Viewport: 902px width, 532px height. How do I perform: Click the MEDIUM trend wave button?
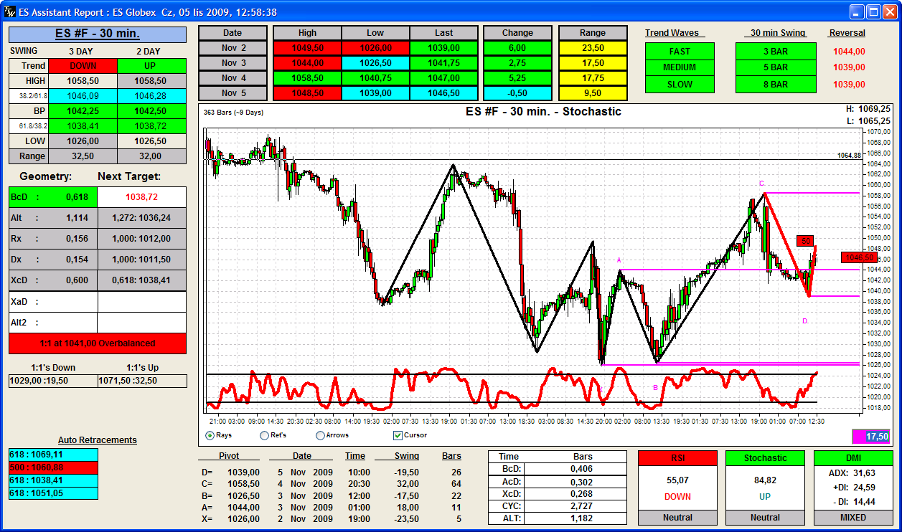(680, 67)
